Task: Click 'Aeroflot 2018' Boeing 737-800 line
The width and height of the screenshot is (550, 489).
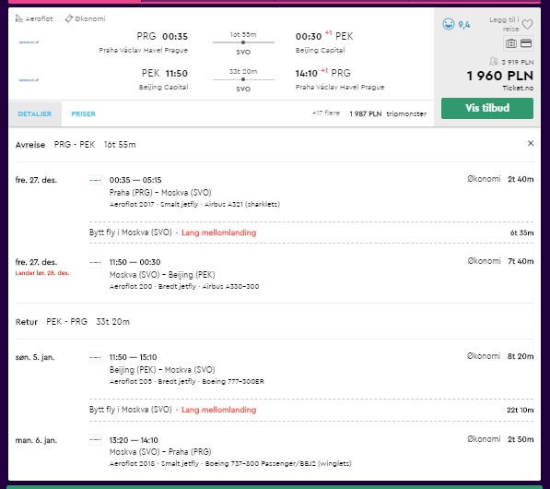Action: click(x=230, y=464)
